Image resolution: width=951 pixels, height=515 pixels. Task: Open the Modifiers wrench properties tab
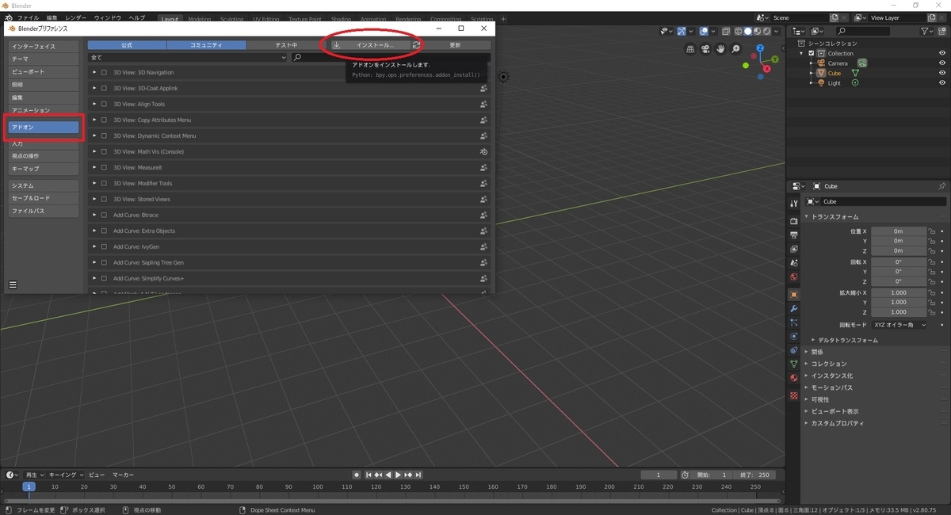click(x=793, y=308)
